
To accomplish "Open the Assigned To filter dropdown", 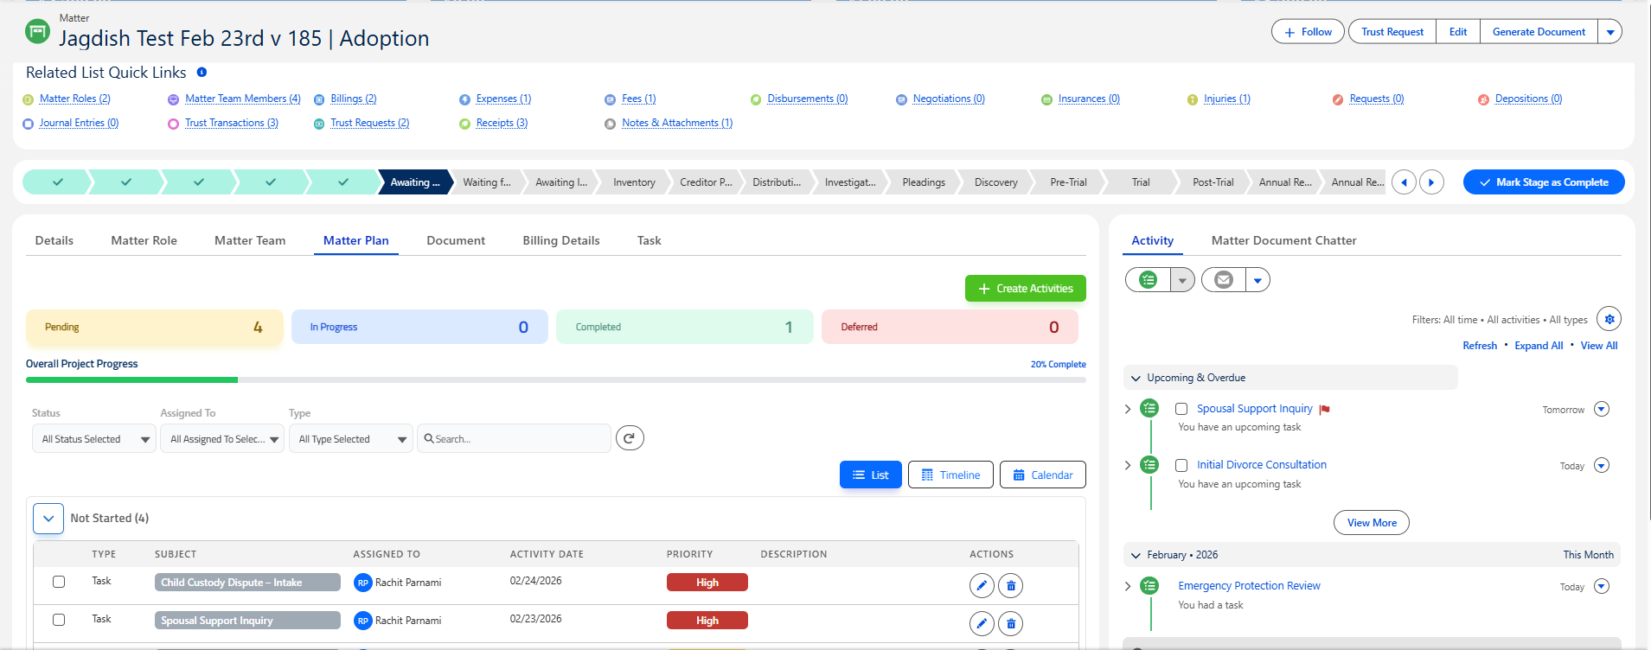I will tap(222, 439).
